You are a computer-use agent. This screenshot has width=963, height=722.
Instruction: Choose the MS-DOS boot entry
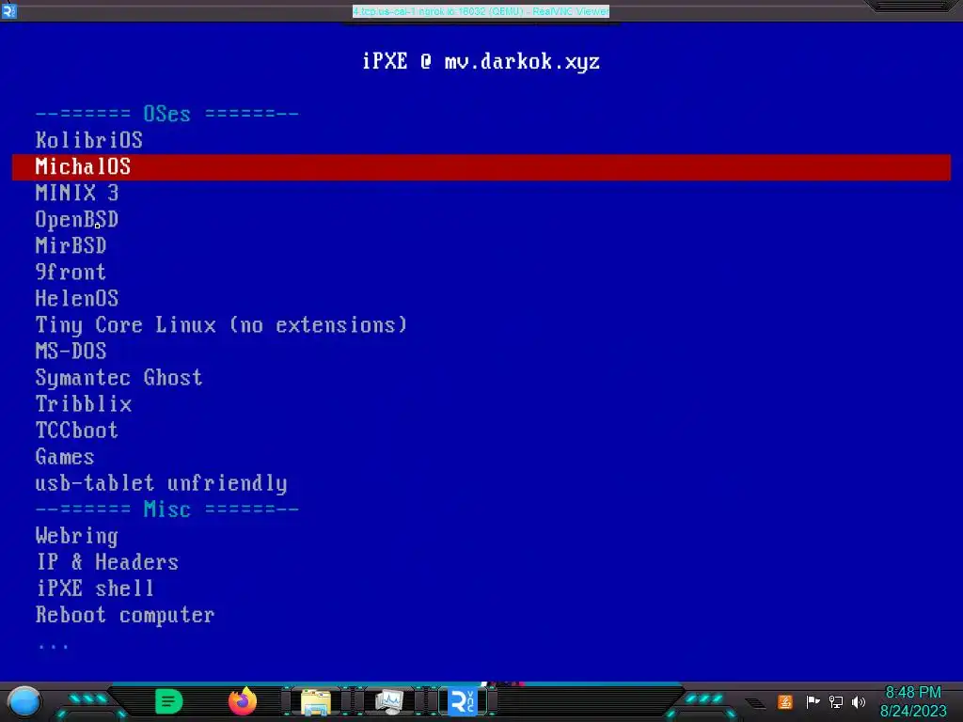71,352
